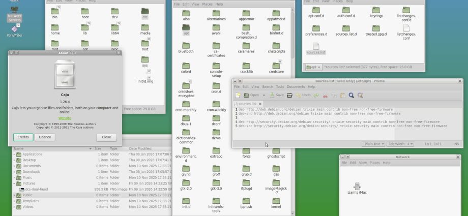Select the PanWriter desktop icon
The width and height of the screenshot is (468, 216).
point(15,30)
